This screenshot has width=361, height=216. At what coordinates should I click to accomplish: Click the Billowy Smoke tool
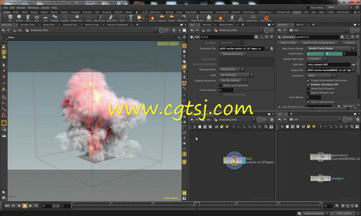click(x=183, y=18)
